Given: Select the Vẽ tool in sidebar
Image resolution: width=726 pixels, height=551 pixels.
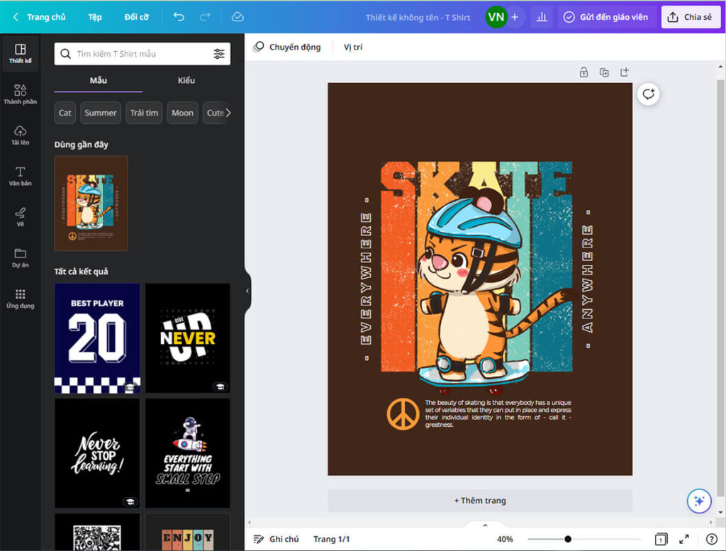Looking at the screenshot, I should click(x=20, y=216).
